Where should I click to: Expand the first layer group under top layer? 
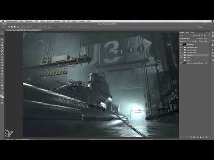pos(183,48)
